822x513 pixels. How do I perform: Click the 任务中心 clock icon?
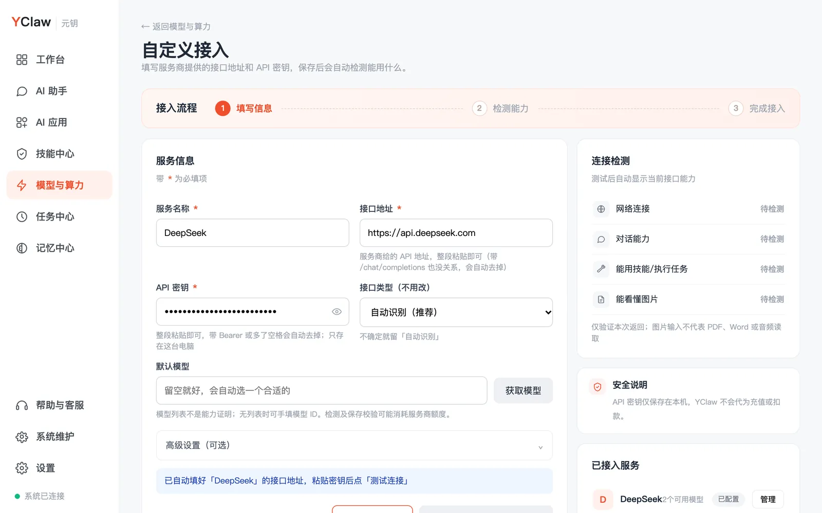(x=22, y=216)
